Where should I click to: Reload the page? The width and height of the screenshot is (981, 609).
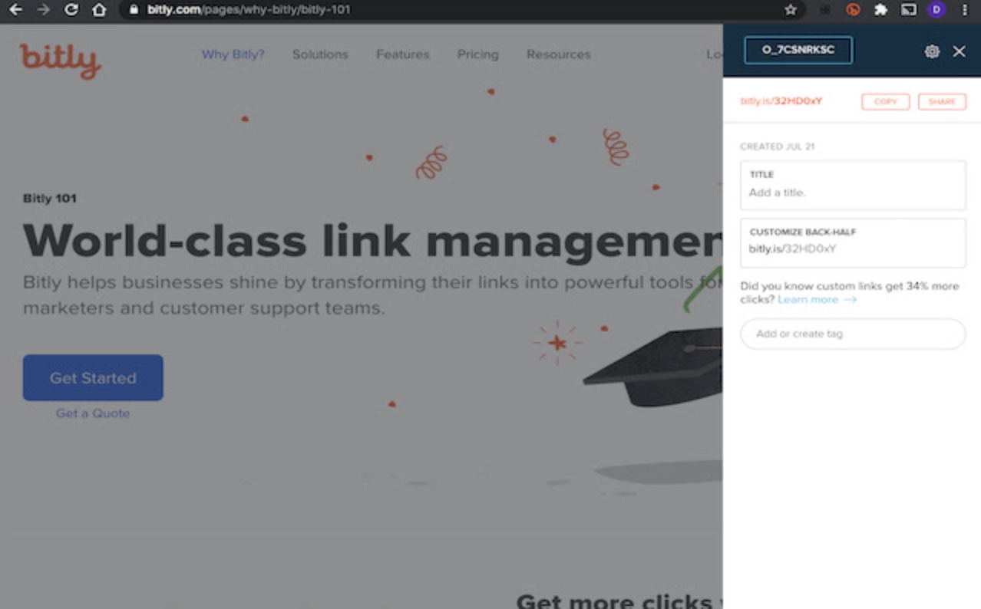click(71, 10)
